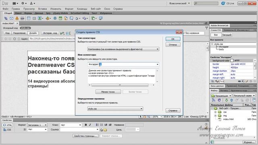Click the Horizontal Rule icon in the Insert bar
The width and height of the screenshot is (258, 145).
(23, 18)
